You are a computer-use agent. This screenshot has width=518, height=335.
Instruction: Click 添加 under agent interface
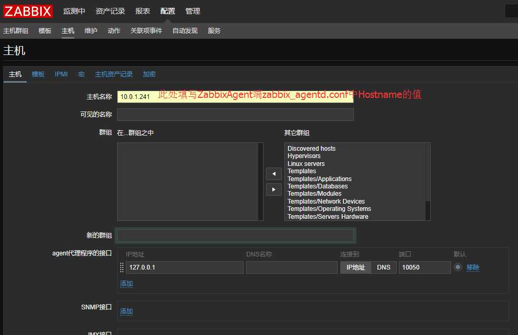coord(126,284)
